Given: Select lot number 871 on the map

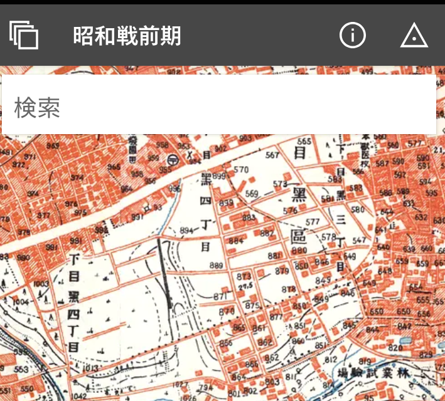Looking at the screenshot, I should pyautogui.click(x=220, y=296).
